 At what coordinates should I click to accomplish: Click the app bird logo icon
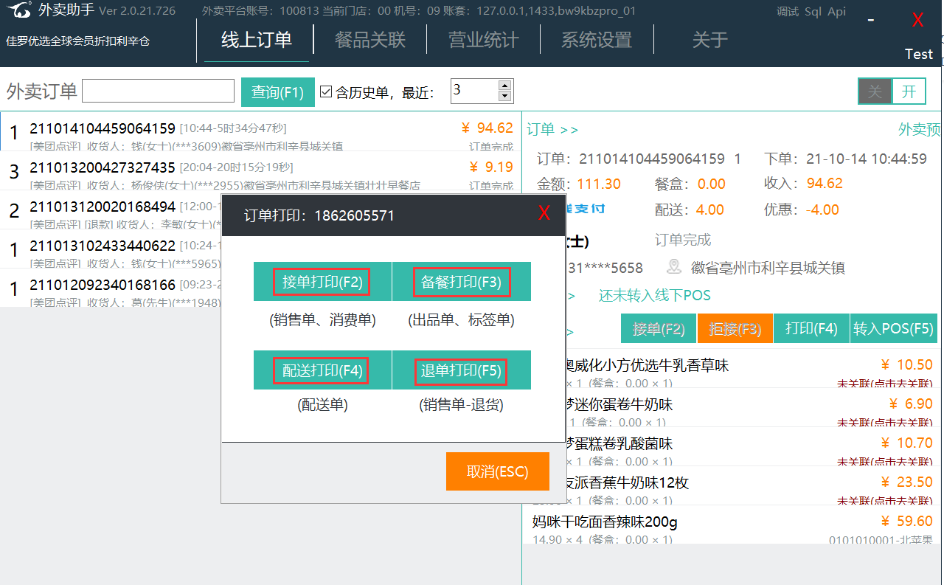[x=20, y=10]
